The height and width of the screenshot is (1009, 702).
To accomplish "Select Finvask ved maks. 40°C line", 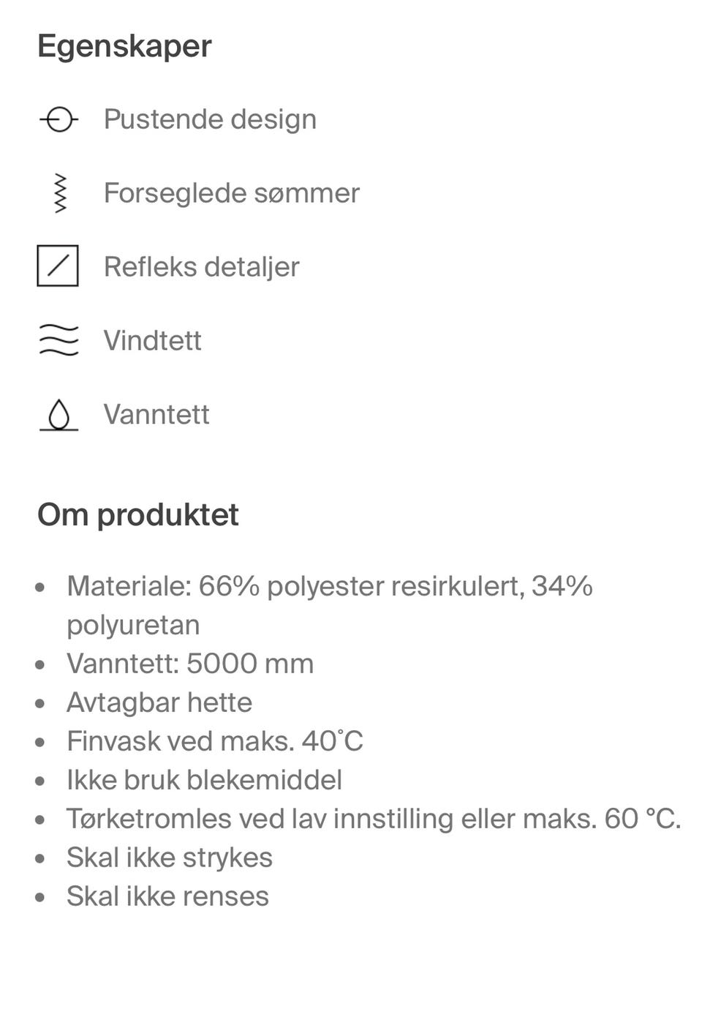I will [x=215, y=741].
